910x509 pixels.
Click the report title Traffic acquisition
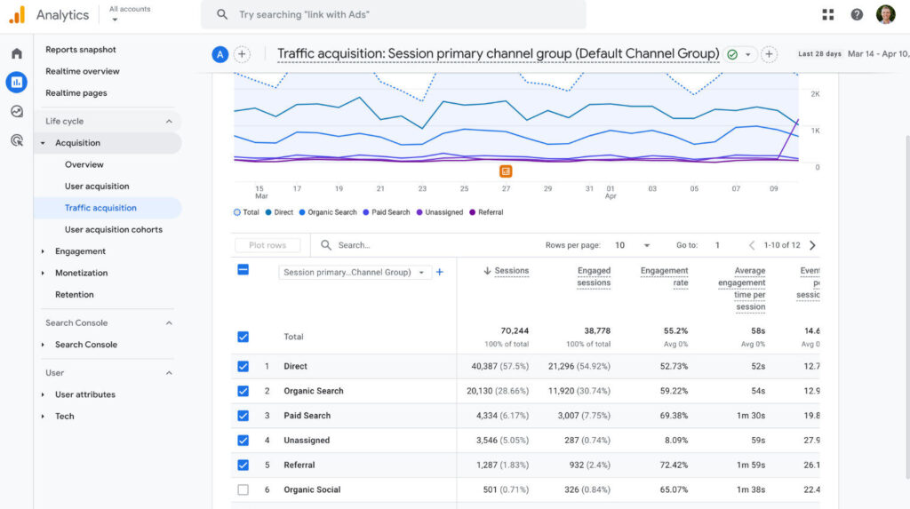(x=498, y=54)
